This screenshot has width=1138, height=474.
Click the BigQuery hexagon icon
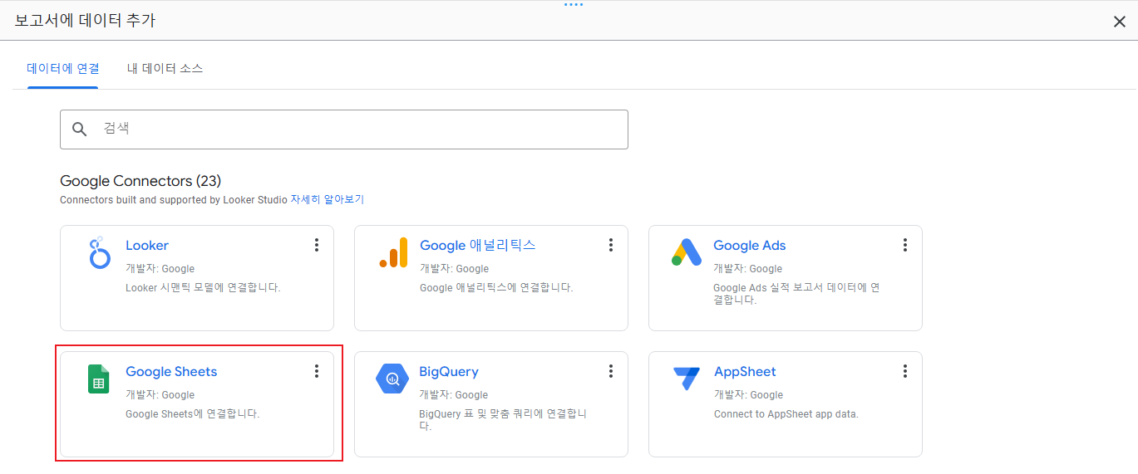click(392, 379)
